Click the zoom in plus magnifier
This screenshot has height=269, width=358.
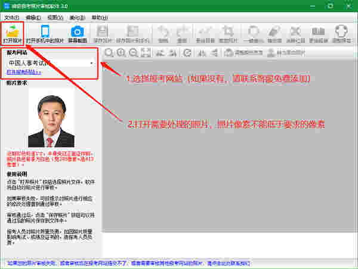(x=121, y=52)
